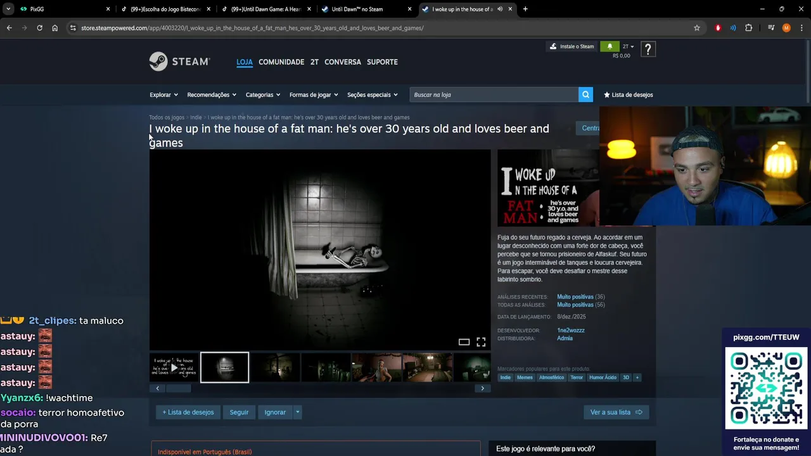Click the question mark help box
Image resolution: width=811 pixels, height=456 pixels.
point(648,49)
